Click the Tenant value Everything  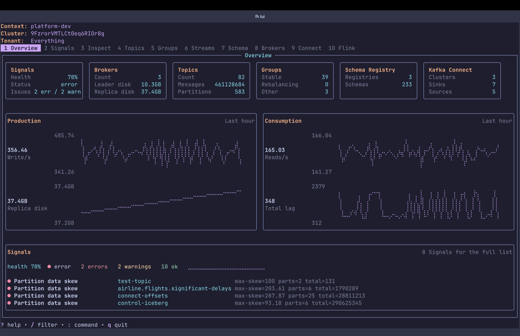pos(47,41)
